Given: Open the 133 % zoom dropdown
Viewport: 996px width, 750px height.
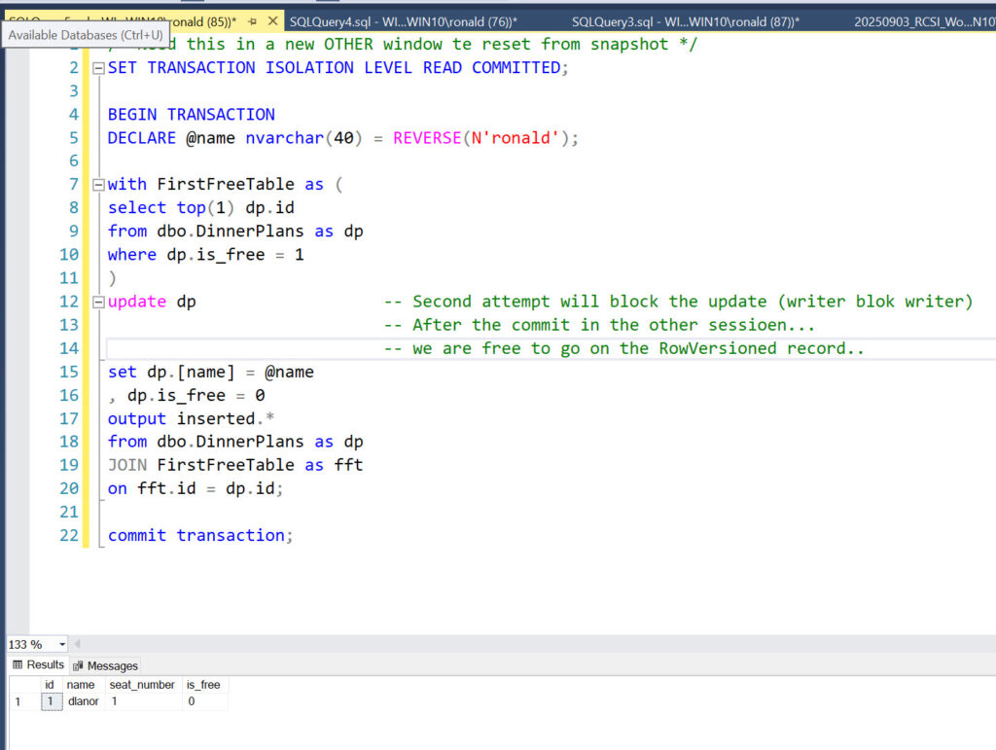Looking at the screenshot, I should [62, 644].
